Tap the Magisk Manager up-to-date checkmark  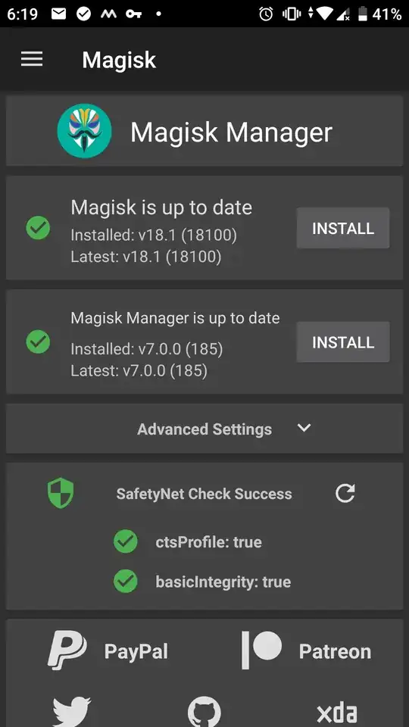(x=38, y=342)
